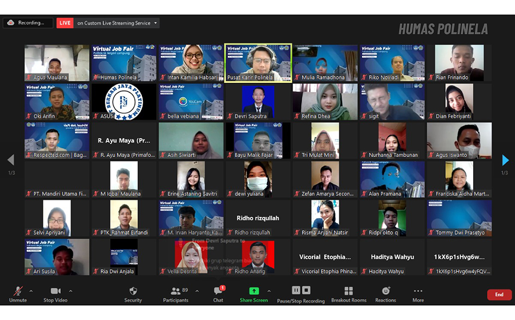This screenshot has width=515, height=320.
Task: Toggle Stop Video camera
Action: 55,291
